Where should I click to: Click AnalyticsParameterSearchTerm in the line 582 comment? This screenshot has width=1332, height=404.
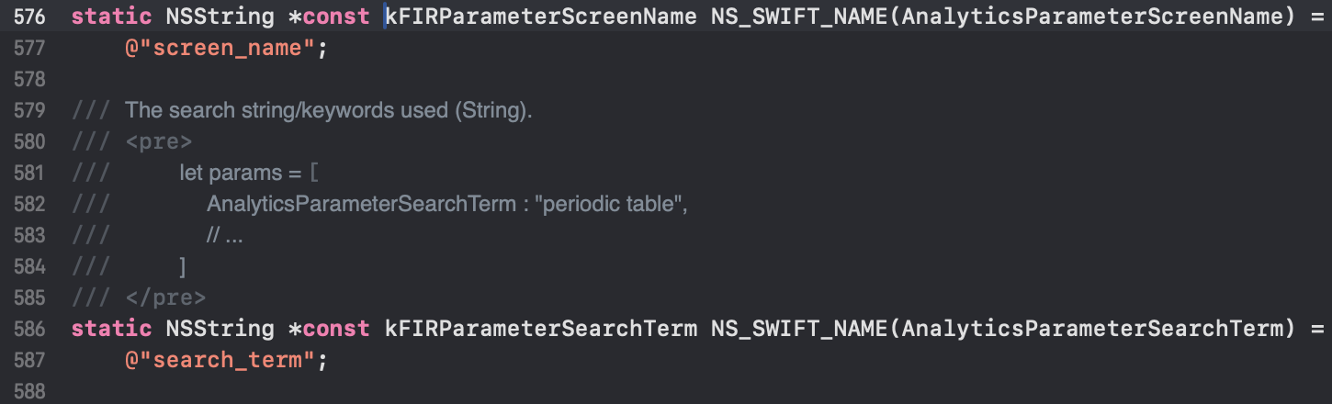pos(361,205)
